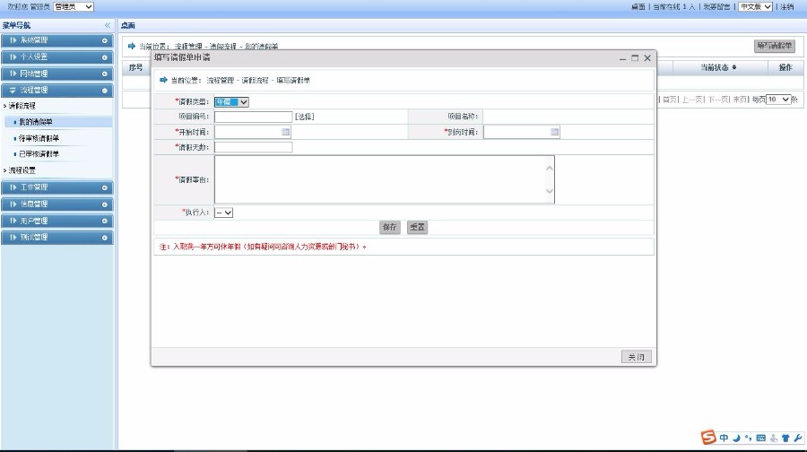Open the 个人设置 menu section
The height and width of the screenshot is (452, 807).
56,57
